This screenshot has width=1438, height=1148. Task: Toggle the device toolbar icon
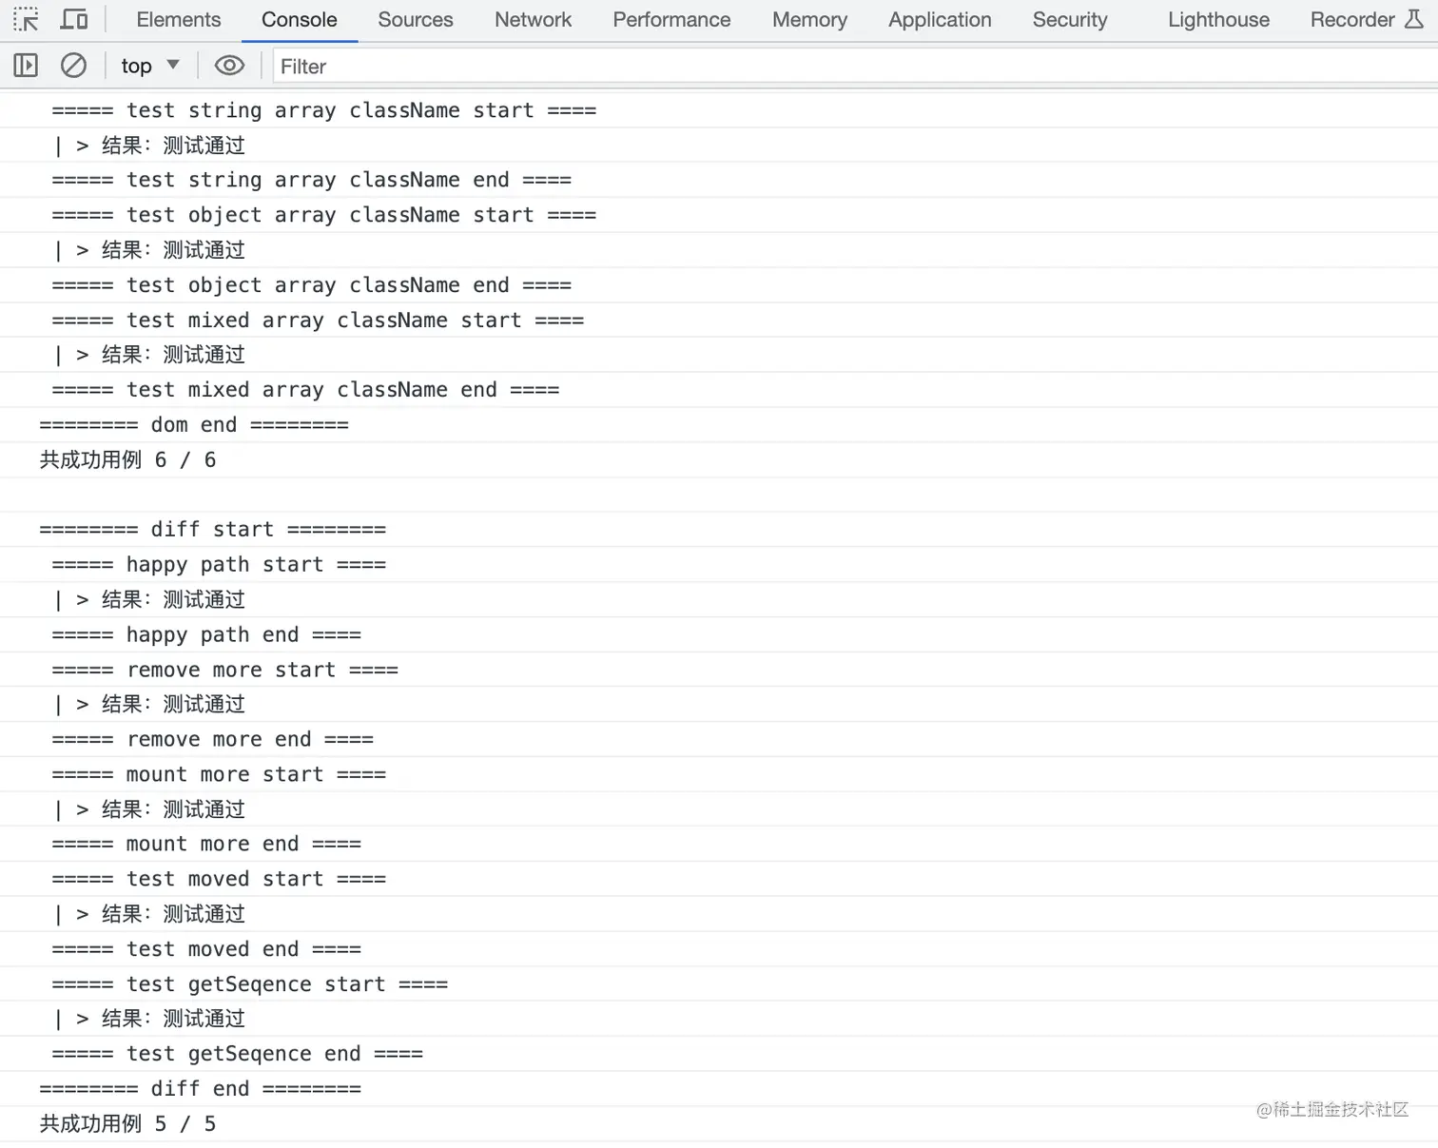point(74,19)
